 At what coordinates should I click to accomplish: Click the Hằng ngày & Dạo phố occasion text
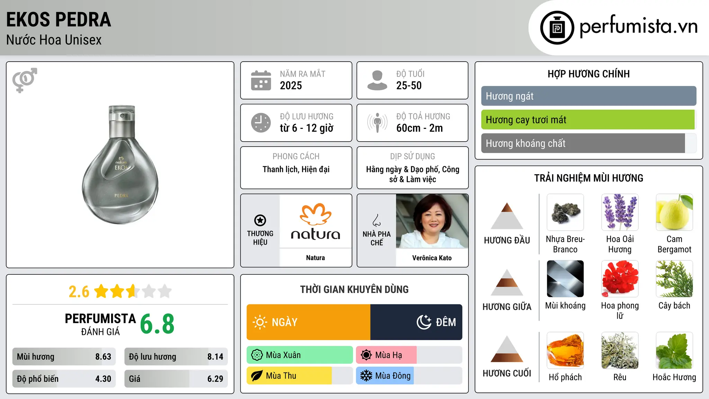tap(413, 174)
